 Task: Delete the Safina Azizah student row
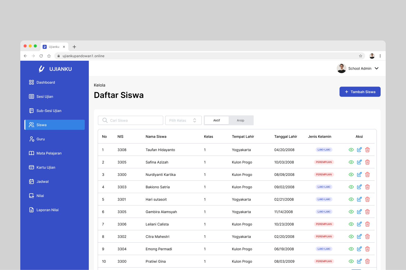(x=367, y=162)
